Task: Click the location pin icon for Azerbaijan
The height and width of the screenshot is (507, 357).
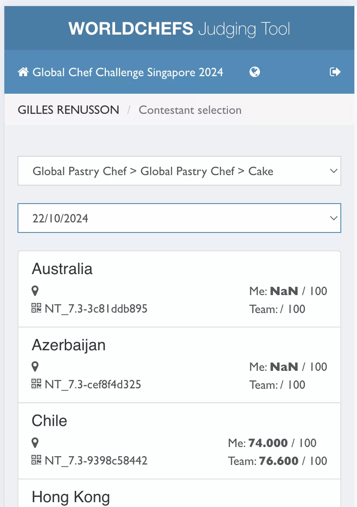Action: [35, 366]
